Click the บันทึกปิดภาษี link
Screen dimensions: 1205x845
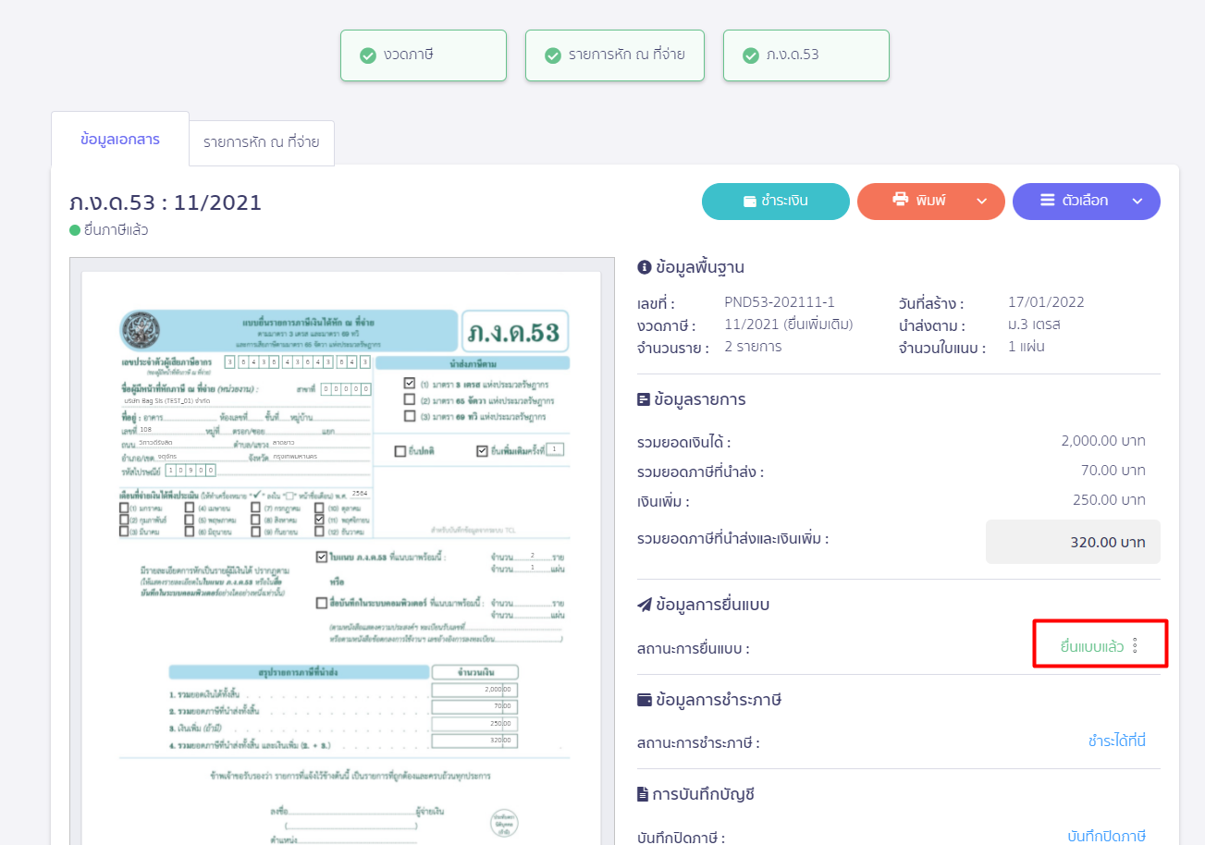(x=1106, y=836)
